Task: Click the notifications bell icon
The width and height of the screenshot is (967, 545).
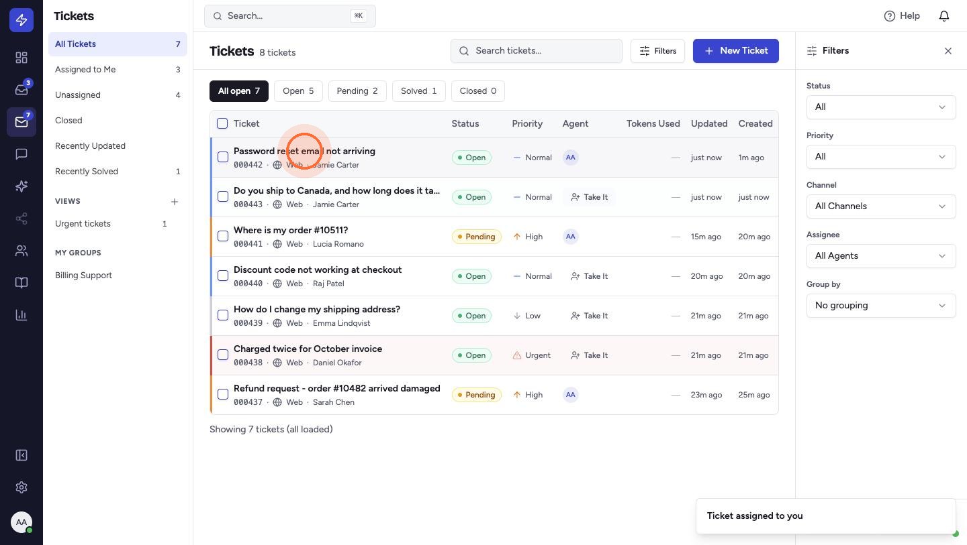Action: click(944, 15)
